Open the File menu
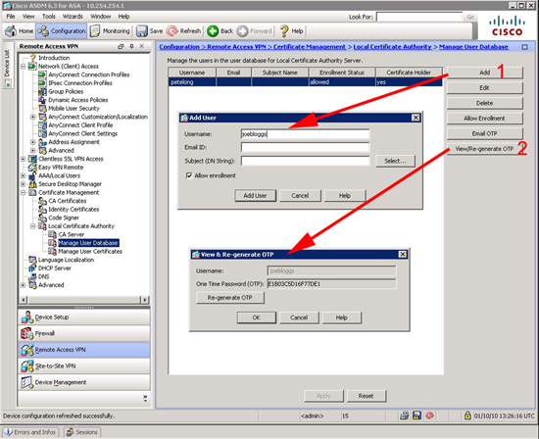The height and width of the screenshot is (439, 539). click(x=11, y=16)
